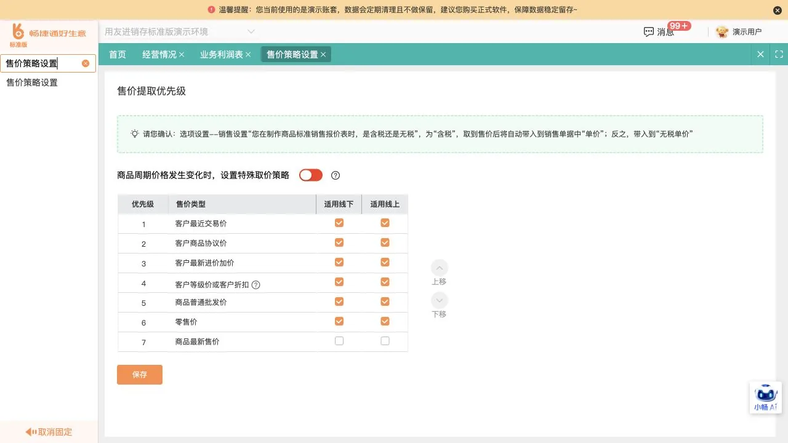Move the row up with 上移 arrow
The image size is (788, 443).
439,268
